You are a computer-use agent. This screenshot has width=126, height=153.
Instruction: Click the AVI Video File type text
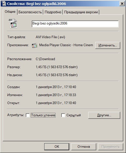click(x=50, y=37)
